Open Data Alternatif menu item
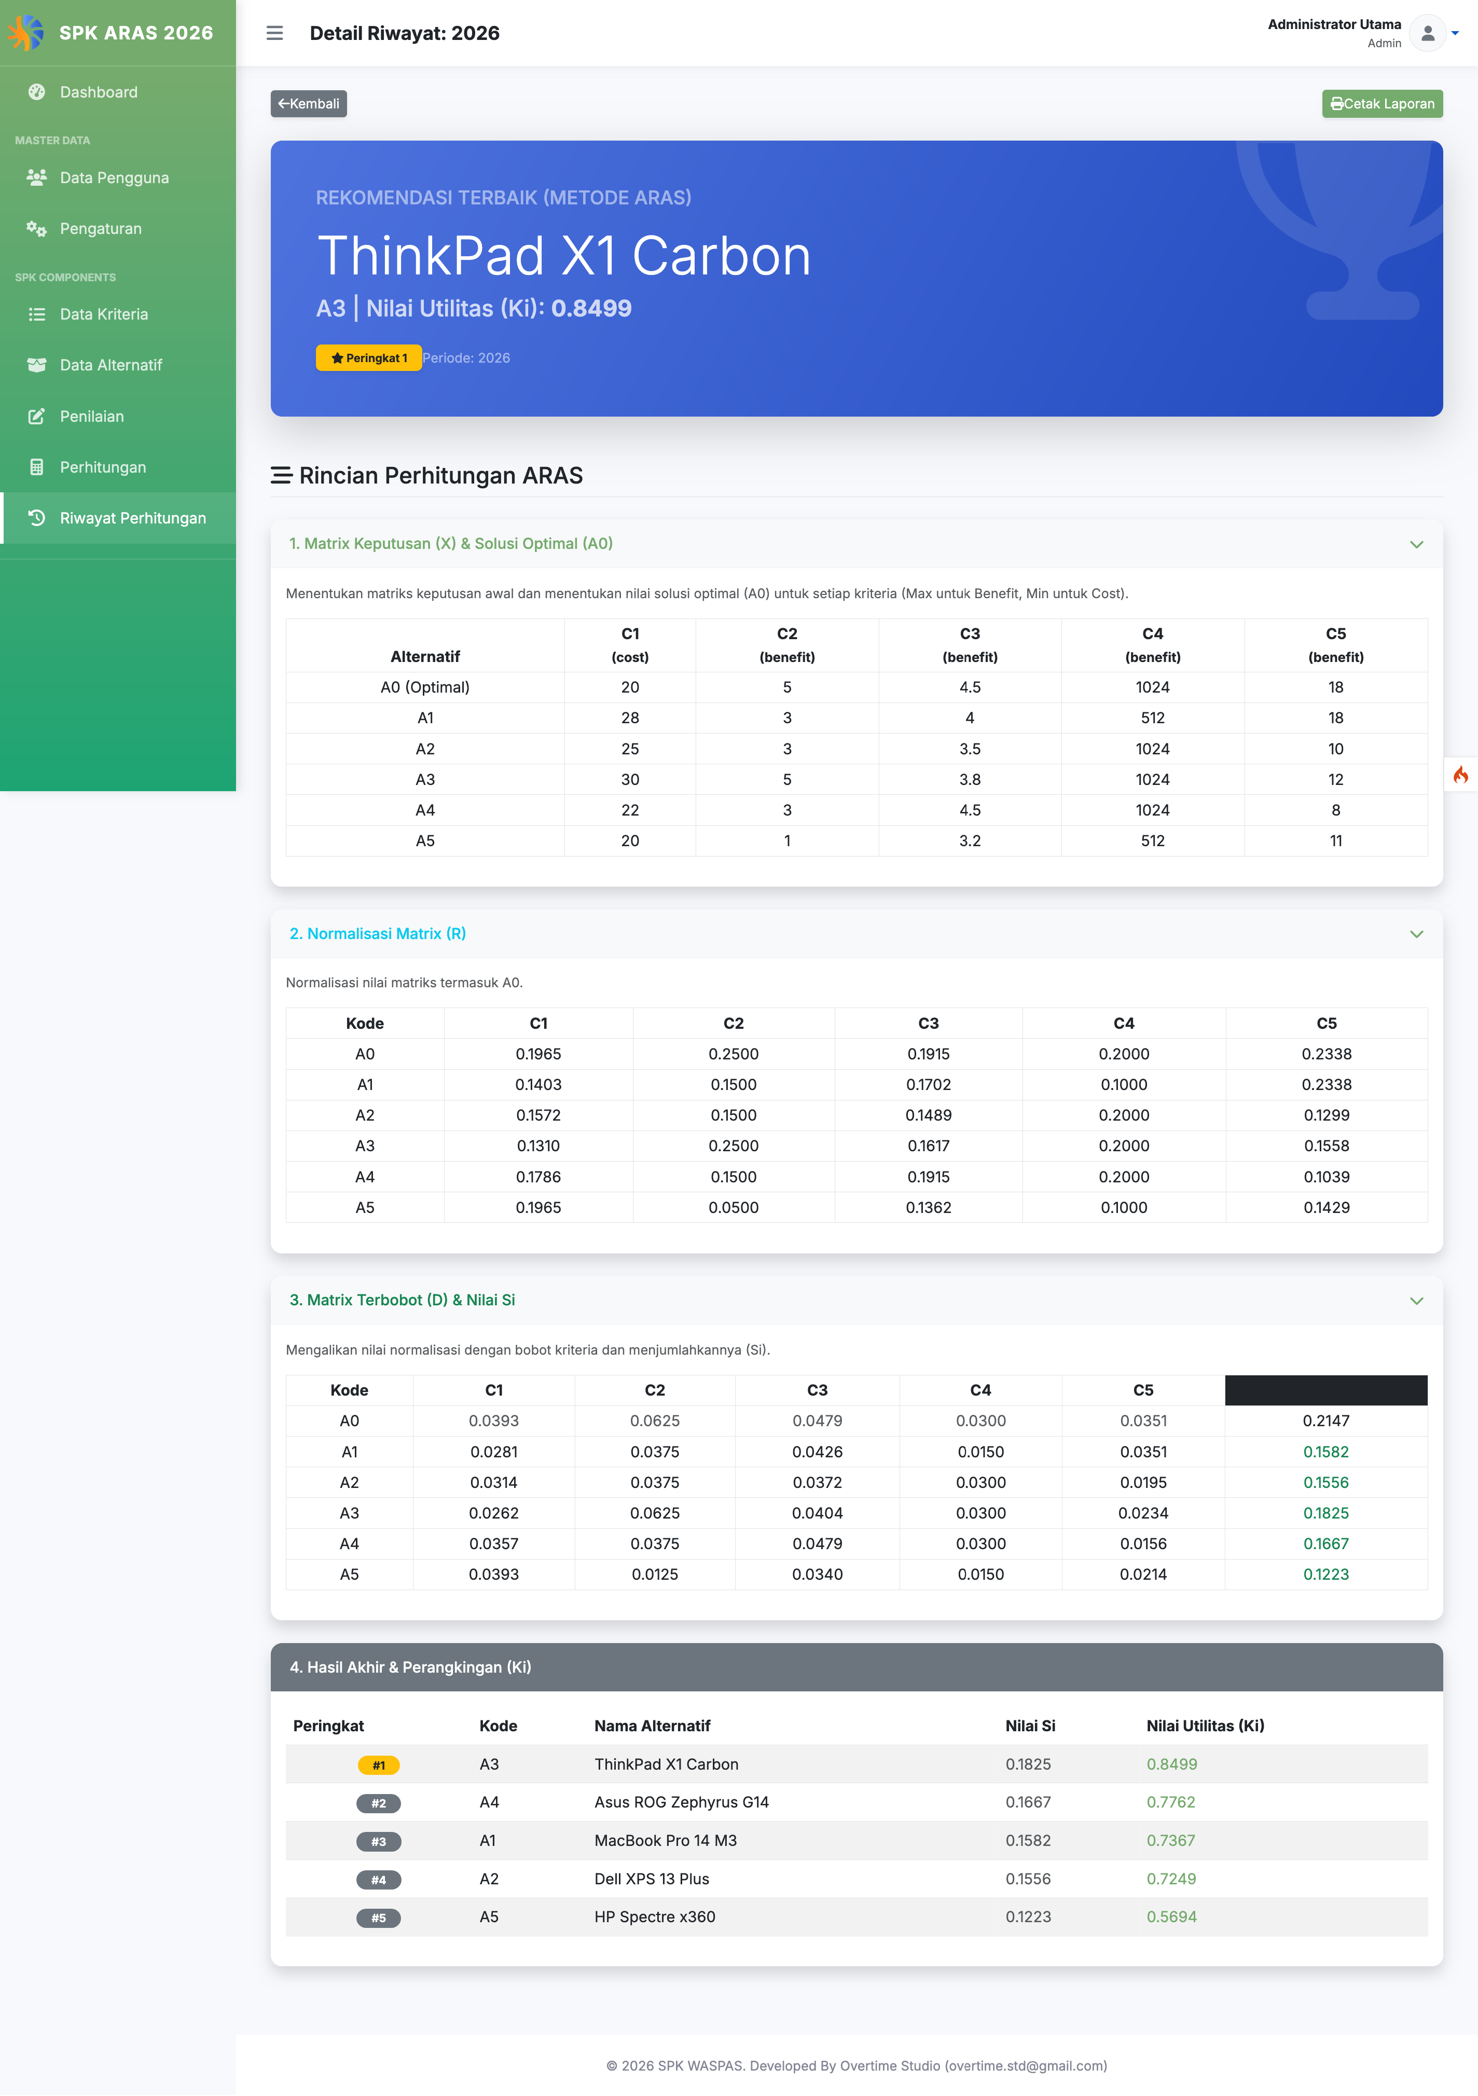The width and height of the screenshot is (1478, 2096). coord(118,365)
